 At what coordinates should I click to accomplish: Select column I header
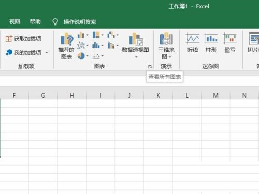(100, 95)
